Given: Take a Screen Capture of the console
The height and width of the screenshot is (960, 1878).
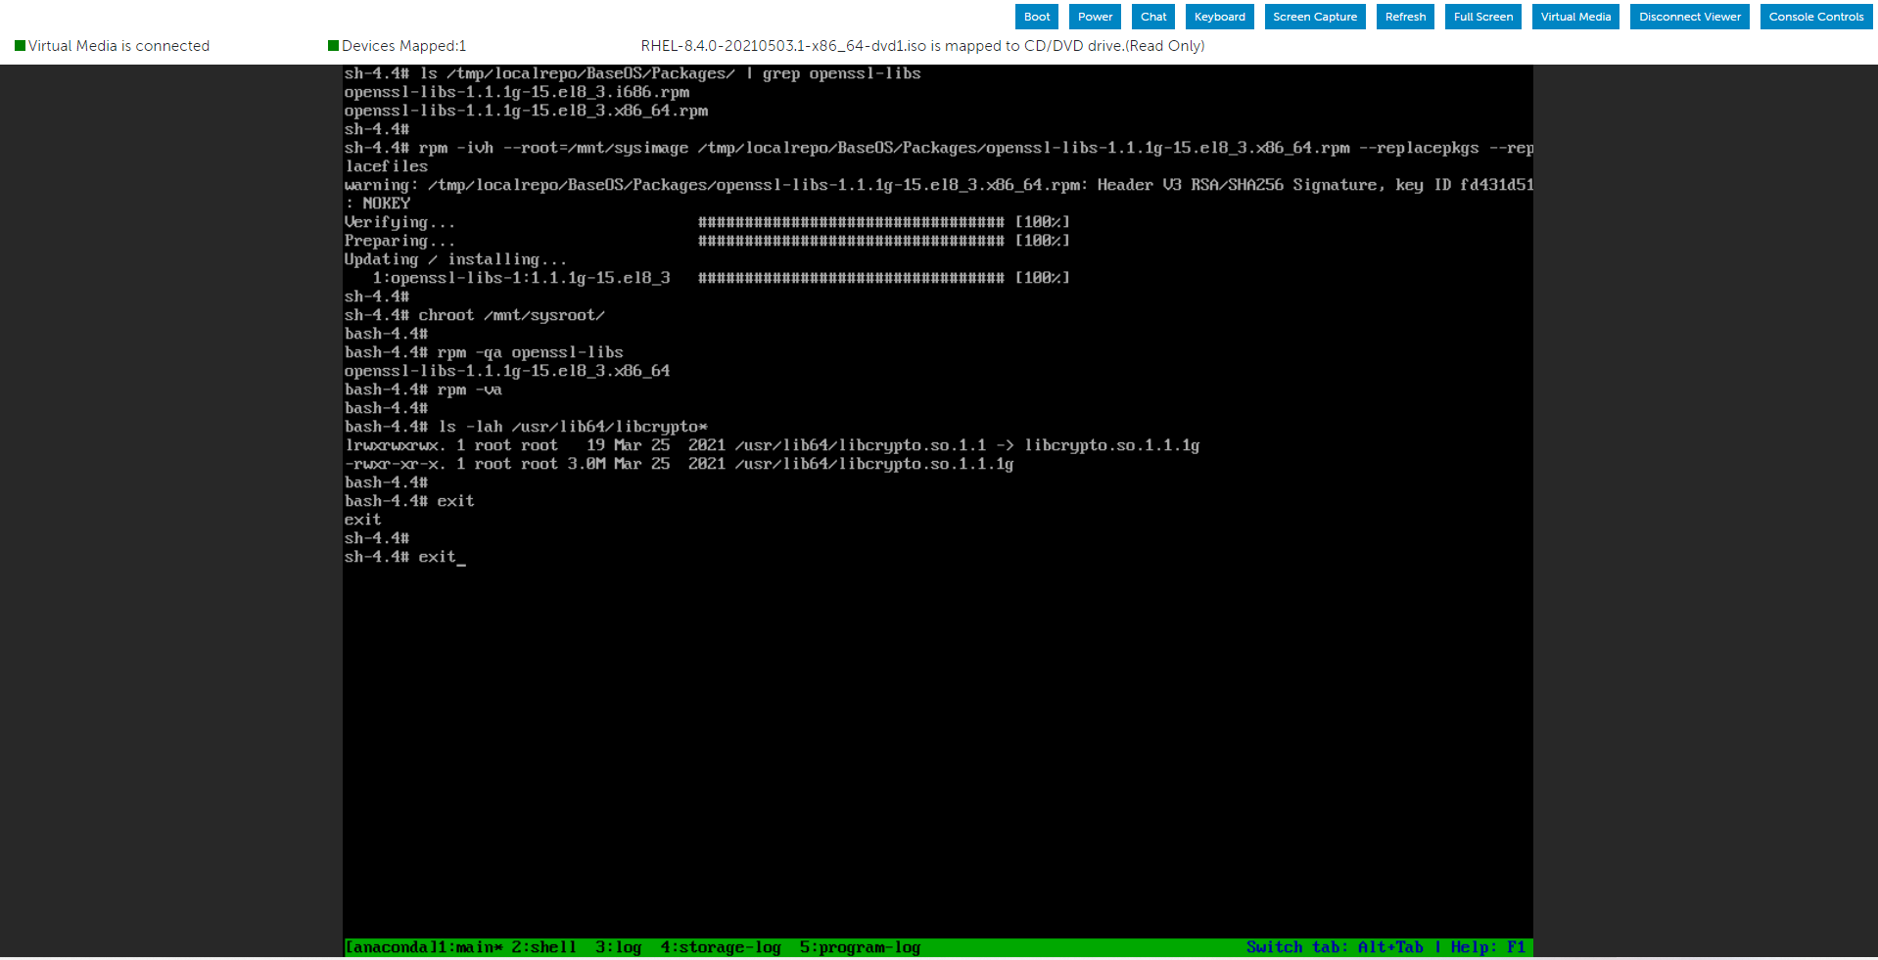Looking at the screenshot, I should point(1314,16).
